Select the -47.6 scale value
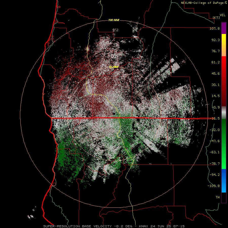The image size is (228, 228). (215, 141)
